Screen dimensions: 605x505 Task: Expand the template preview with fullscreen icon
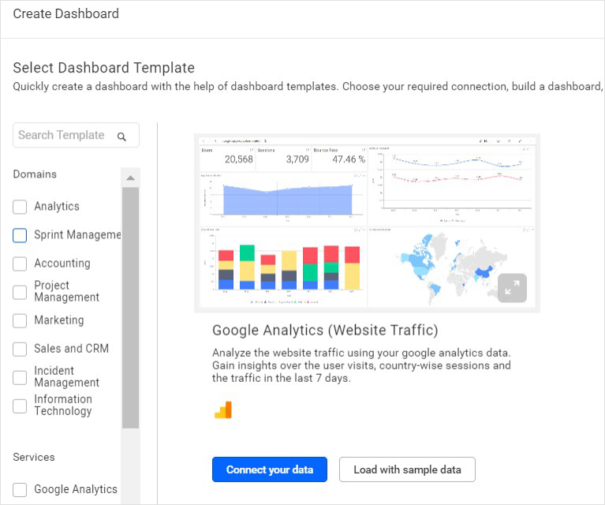(512, 288)
